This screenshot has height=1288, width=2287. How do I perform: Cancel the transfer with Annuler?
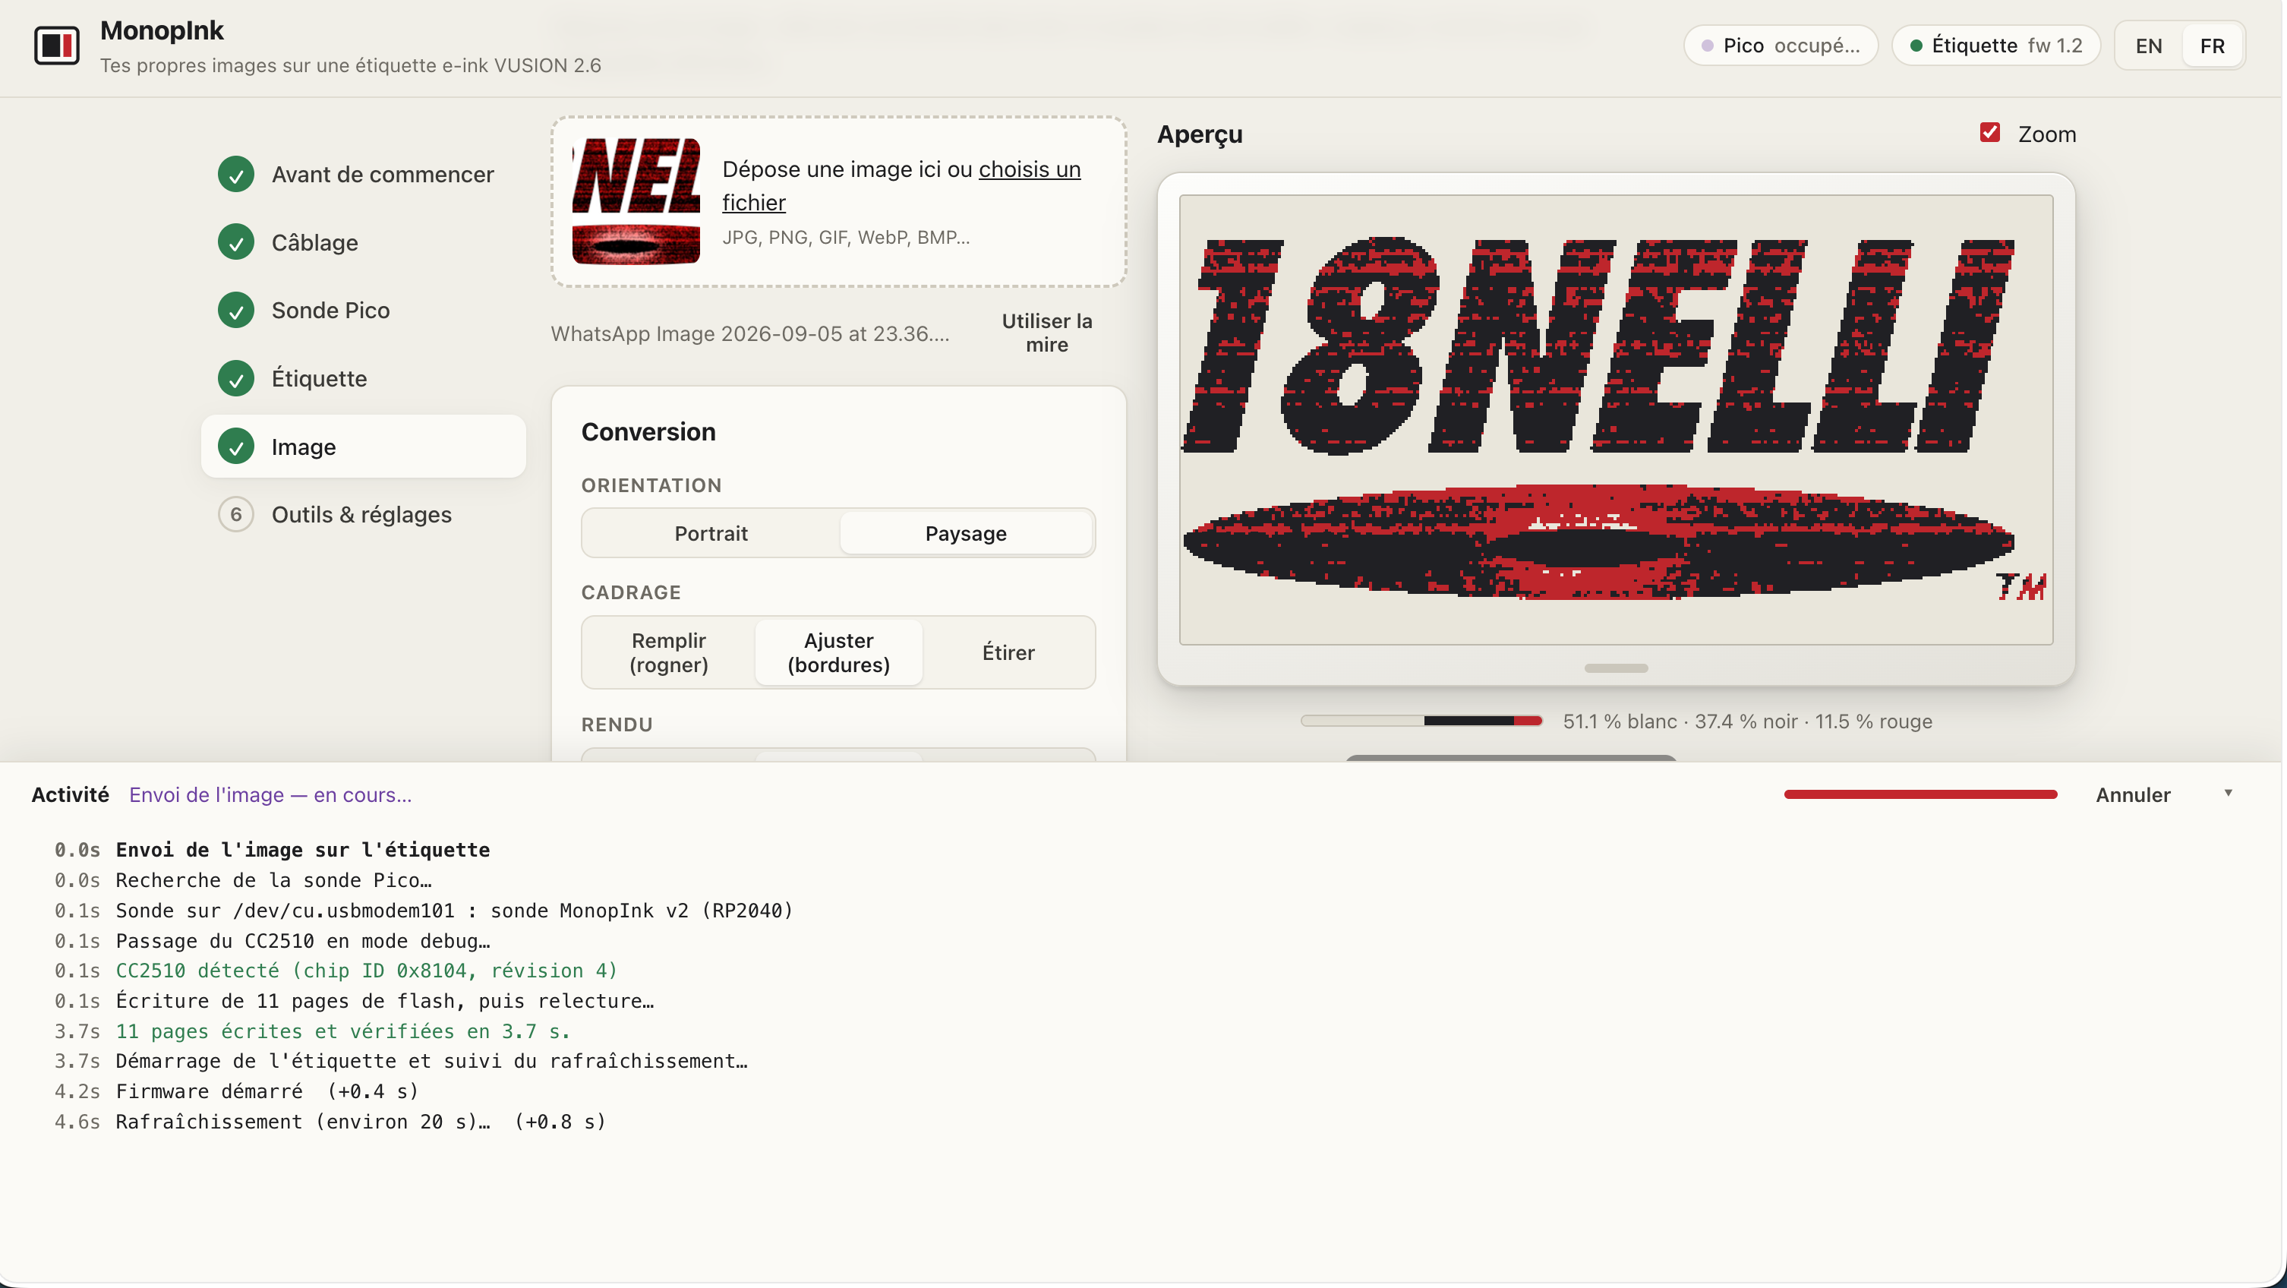pyautogui.click(x=2134, y=795)
